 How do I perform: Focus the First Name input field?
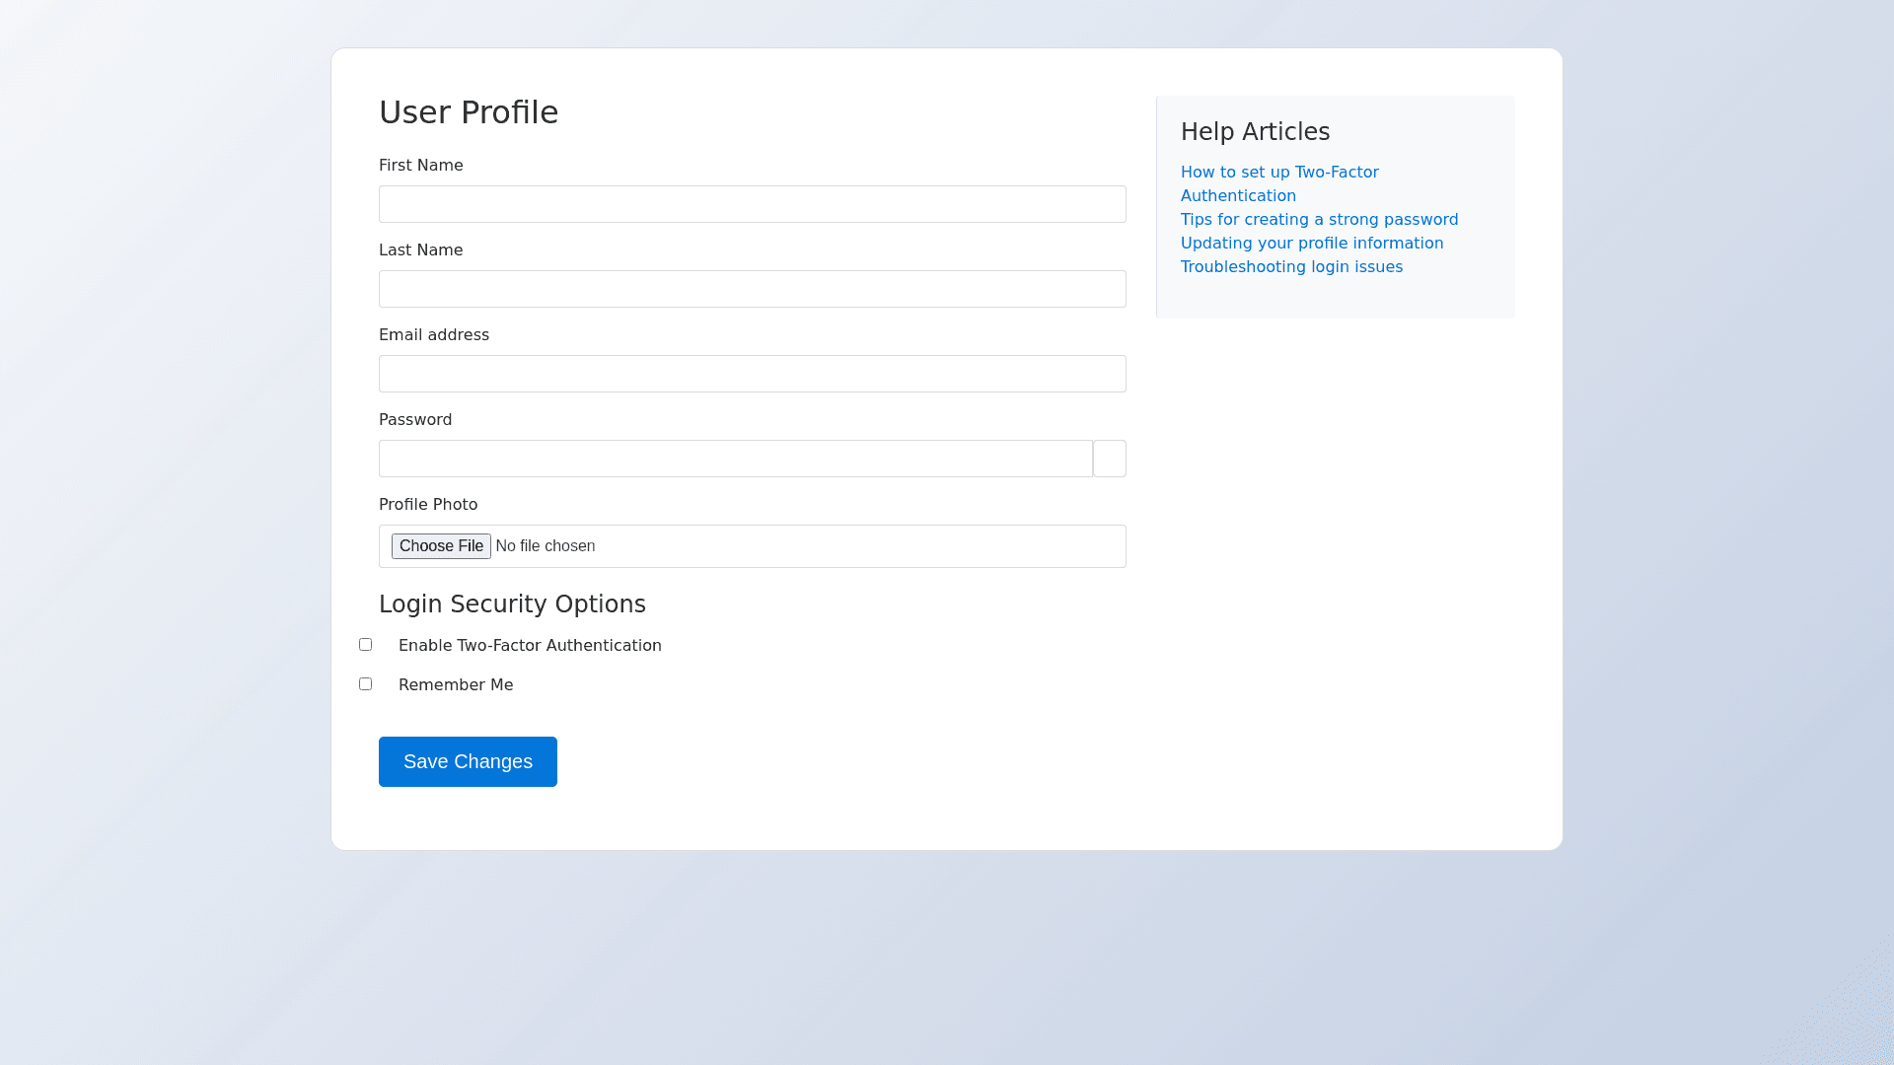tap(752, 204)
